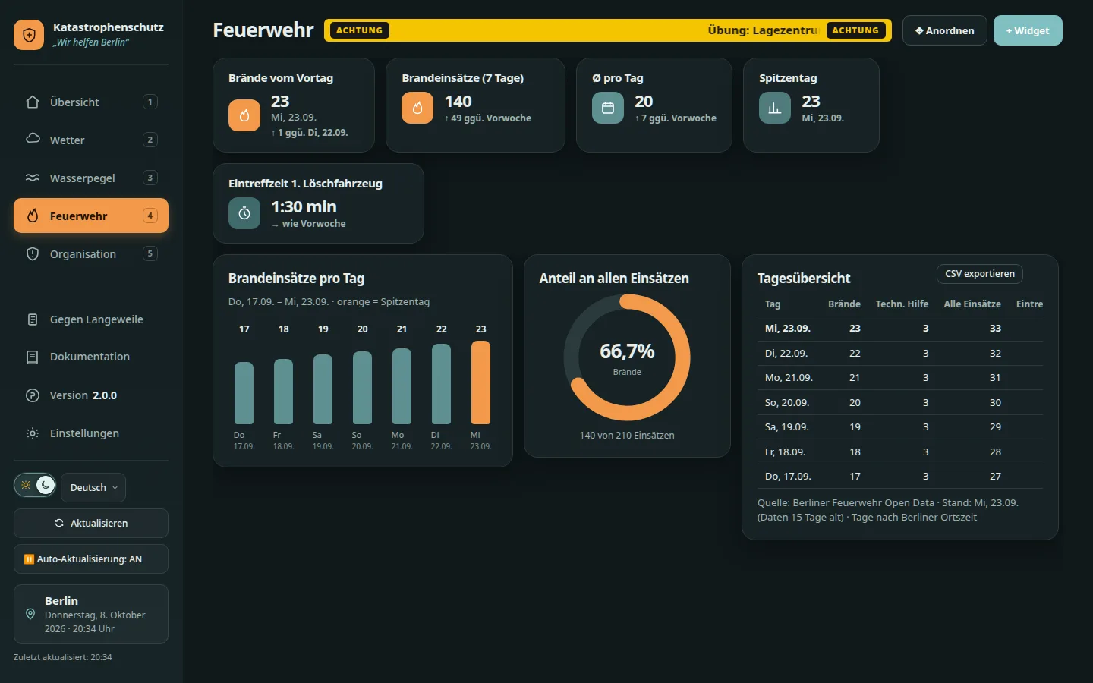Click the version icon beside Version 2.0.0

[33, 395]
